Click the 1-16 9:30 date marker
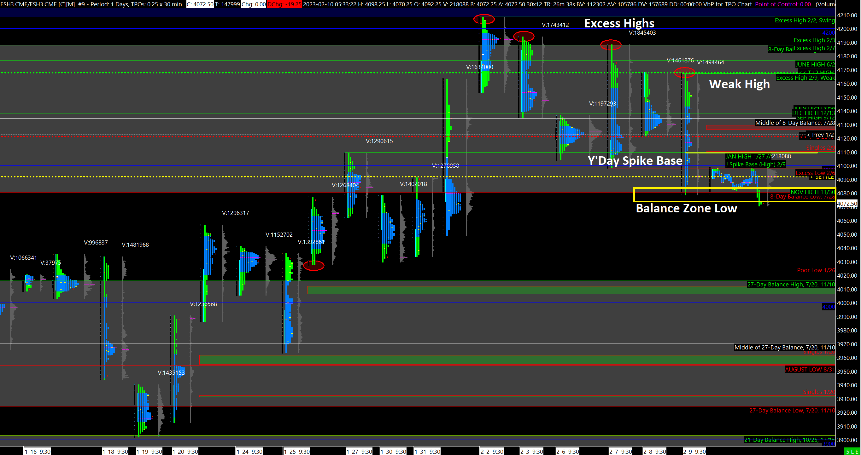The height and width of the screenshot is (455, 861). pyautogui.click(x=38, y=452)
